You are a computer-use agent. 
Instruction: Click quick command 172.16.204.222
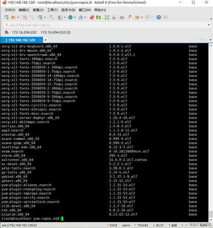click(24, 32)
